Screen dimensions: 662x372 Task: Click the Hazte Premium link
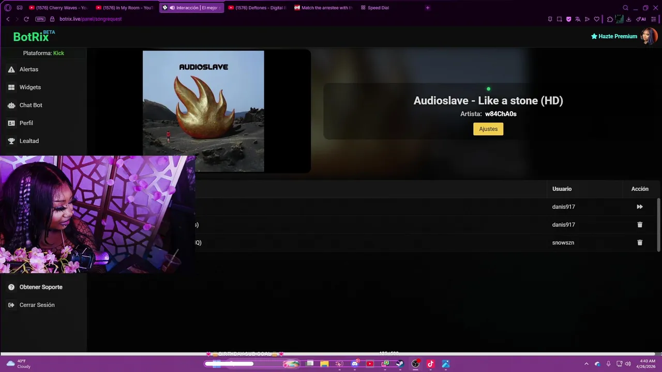coord(614,36)
